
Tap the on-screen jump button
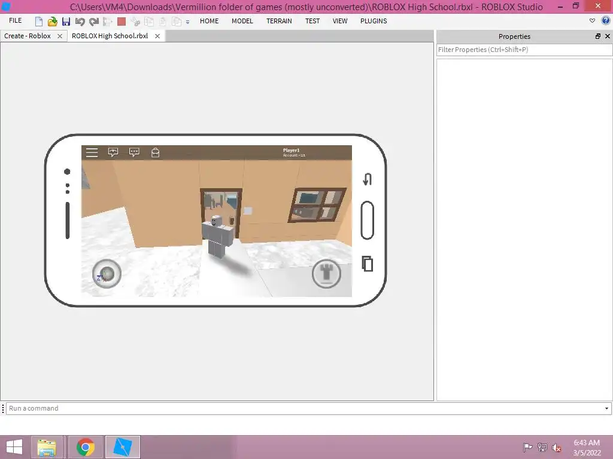tap(326, 274)
